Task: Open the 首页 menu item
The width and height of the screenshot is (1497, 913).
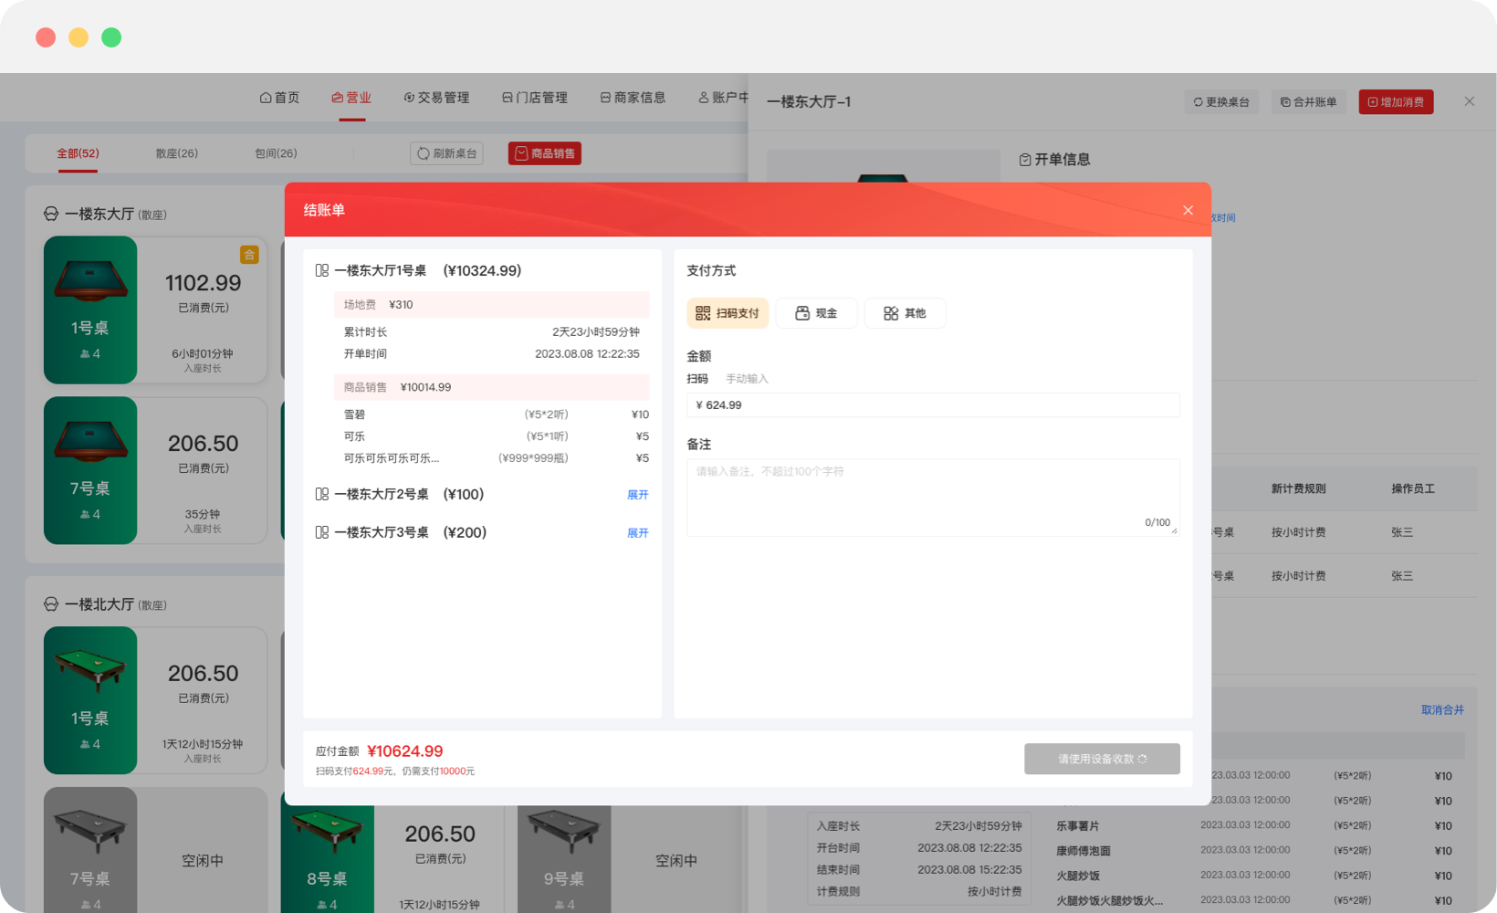Action: 279,98
